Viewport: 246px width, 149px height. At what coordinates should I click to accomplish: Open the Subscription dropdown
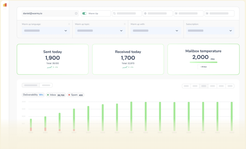point(210,31)
